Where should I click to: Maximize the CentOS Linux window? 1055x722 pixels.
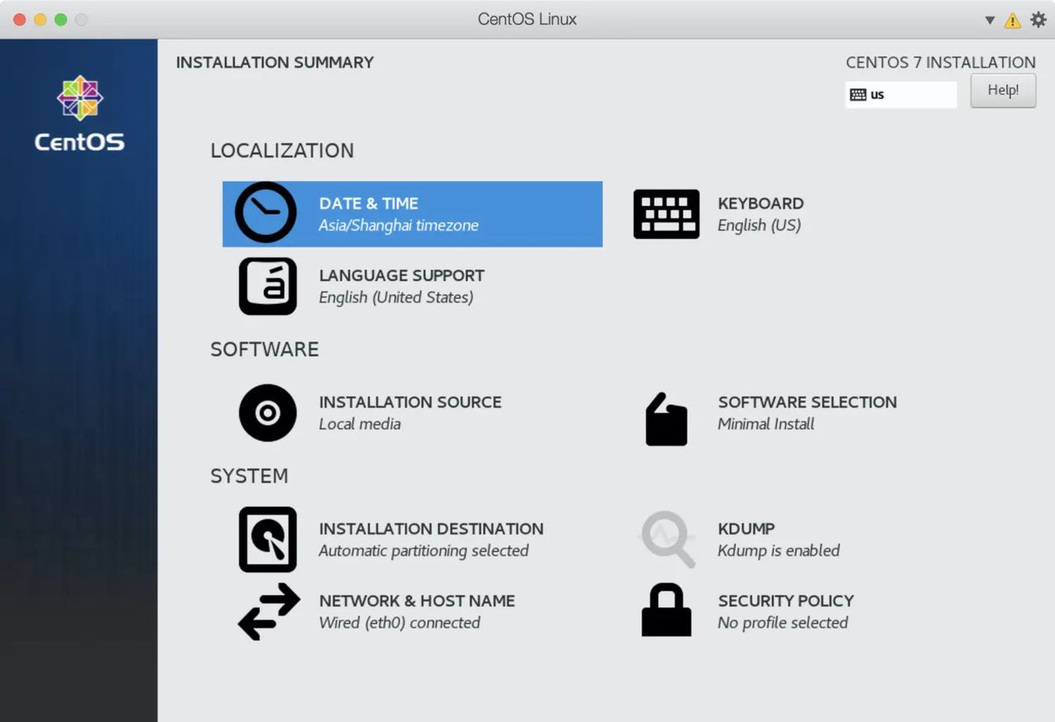pos(61,20)
